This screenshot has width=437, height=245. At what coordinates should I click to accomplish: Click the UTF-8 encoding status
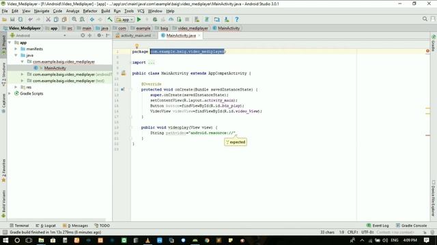(x=367, y=232)
